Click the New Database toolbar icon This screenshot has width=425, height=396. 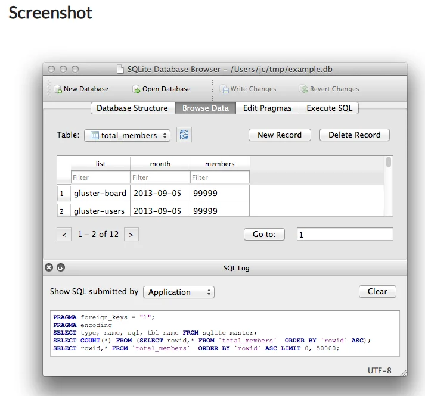[x=58, y=89]
